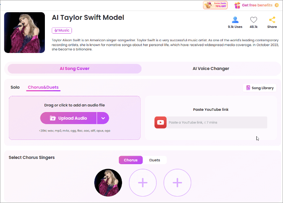This screenshot has width=283, height=203.
Task: Select the Solo tab
Action: 15,87
